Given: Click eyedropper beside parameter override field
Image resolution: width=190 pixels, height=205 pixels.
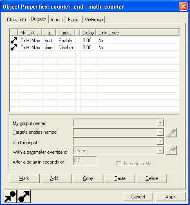Looking at the screenshot, I should coord(171,150).
